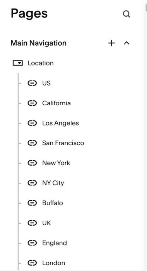This screenshot has width=147, height=271.
Task: Select the California page label
Action: (56, 103)
